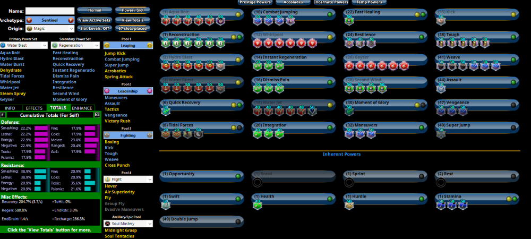Click the Hurdle power enhancement slot icon
The image size is (531, 239).
point(350,204)
